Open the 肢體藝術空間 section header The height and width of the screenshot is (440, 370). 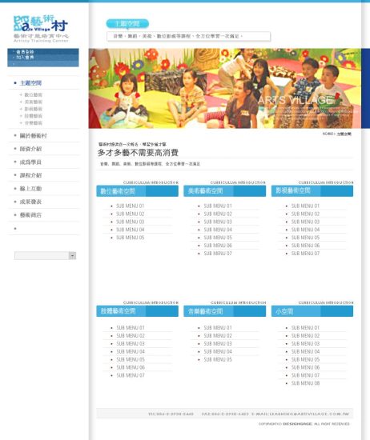click(137, 311)
